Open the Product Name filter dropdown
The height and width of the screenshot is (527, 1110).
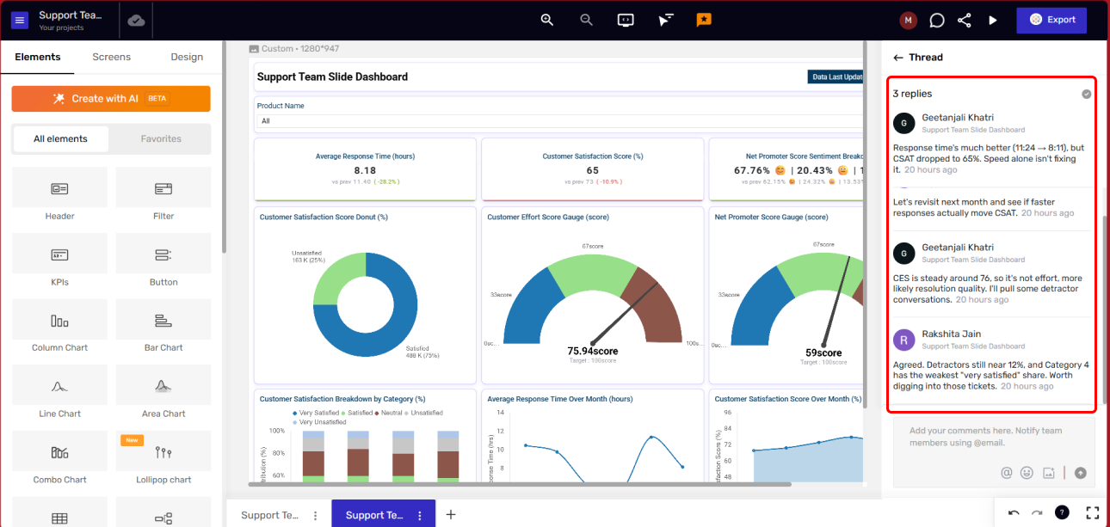560,121
